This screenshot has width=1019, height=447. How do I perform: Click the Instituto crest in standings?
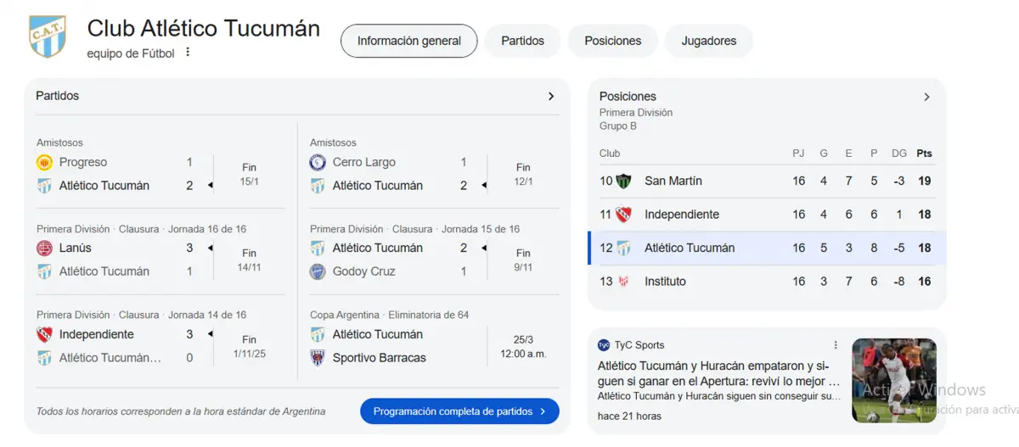point(623,282)
